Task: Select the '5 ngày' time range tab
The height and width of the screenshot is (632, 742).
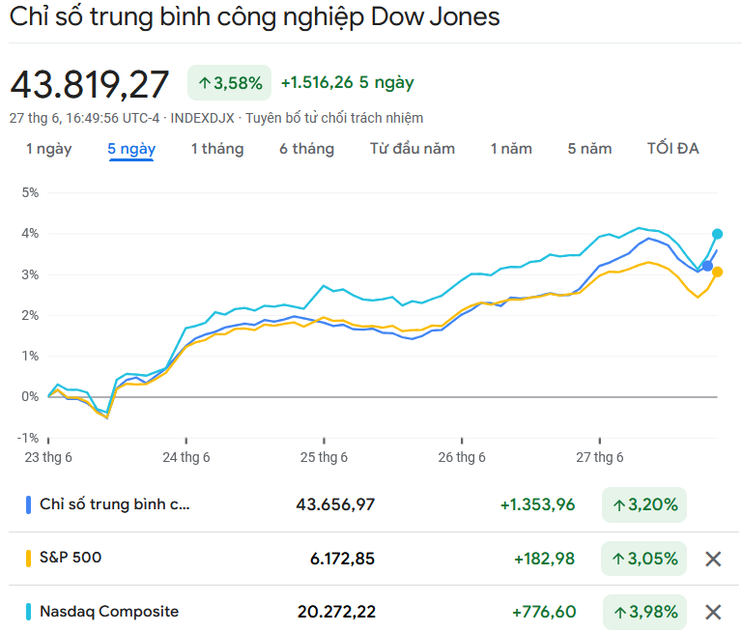Action: click(131, 149)
